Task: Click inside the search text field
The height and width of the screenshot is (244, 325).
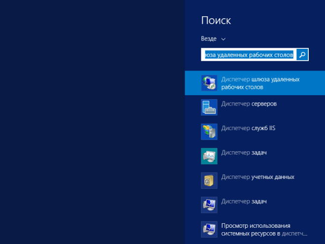Action: pyautogui.click(x=249, y=55)
